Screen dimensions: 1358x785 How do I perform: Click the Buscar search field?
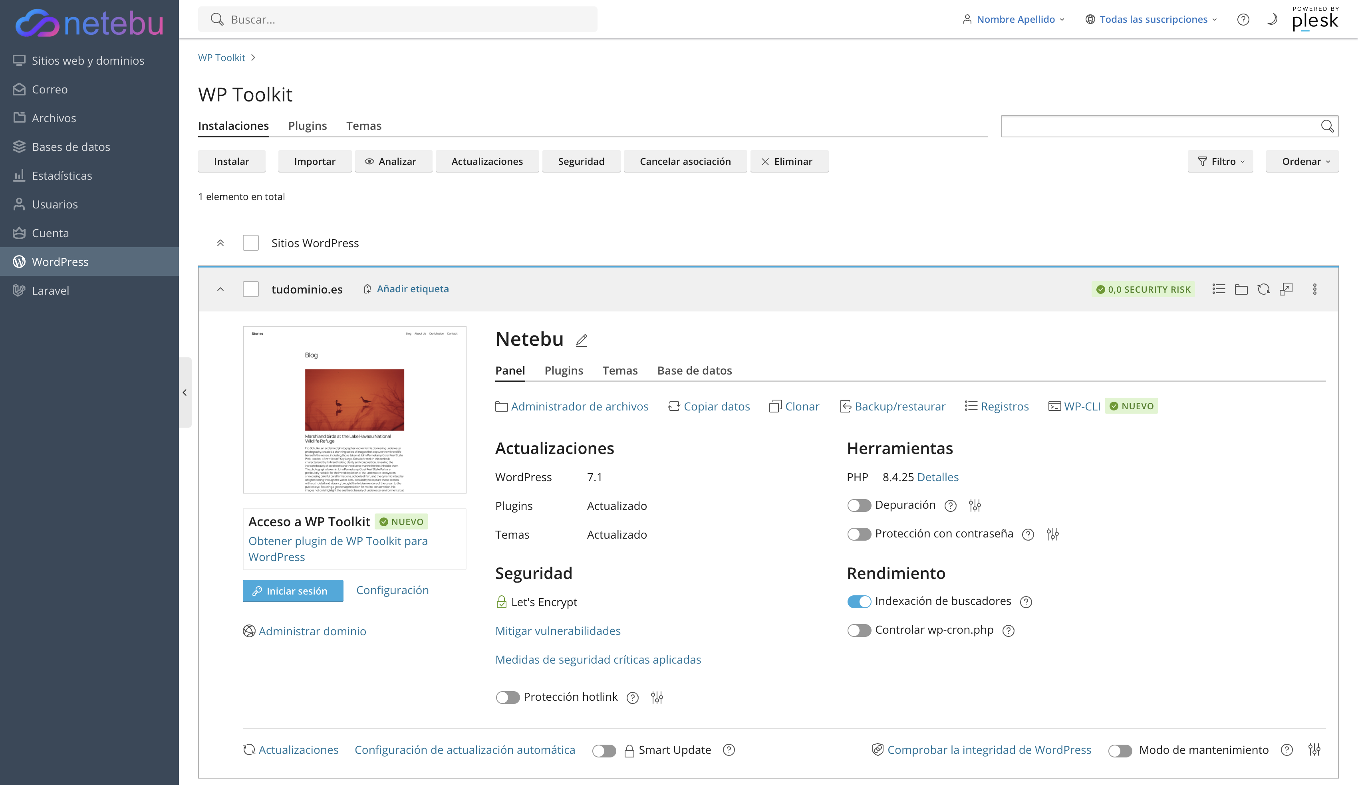click(398, 20)
